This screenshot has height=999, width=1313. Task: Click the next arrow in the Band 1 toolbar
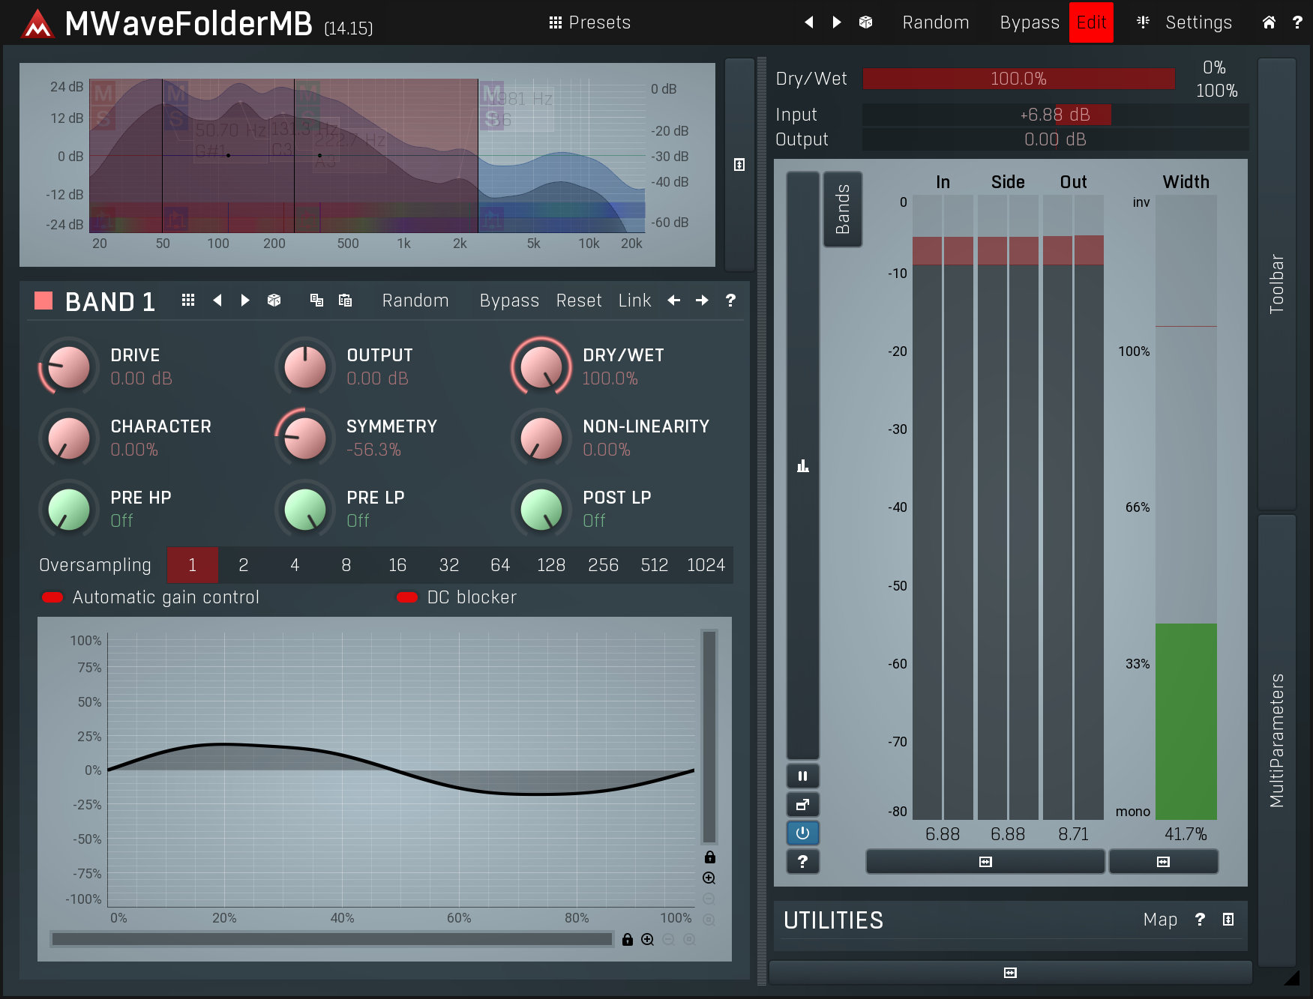(244, 300)
